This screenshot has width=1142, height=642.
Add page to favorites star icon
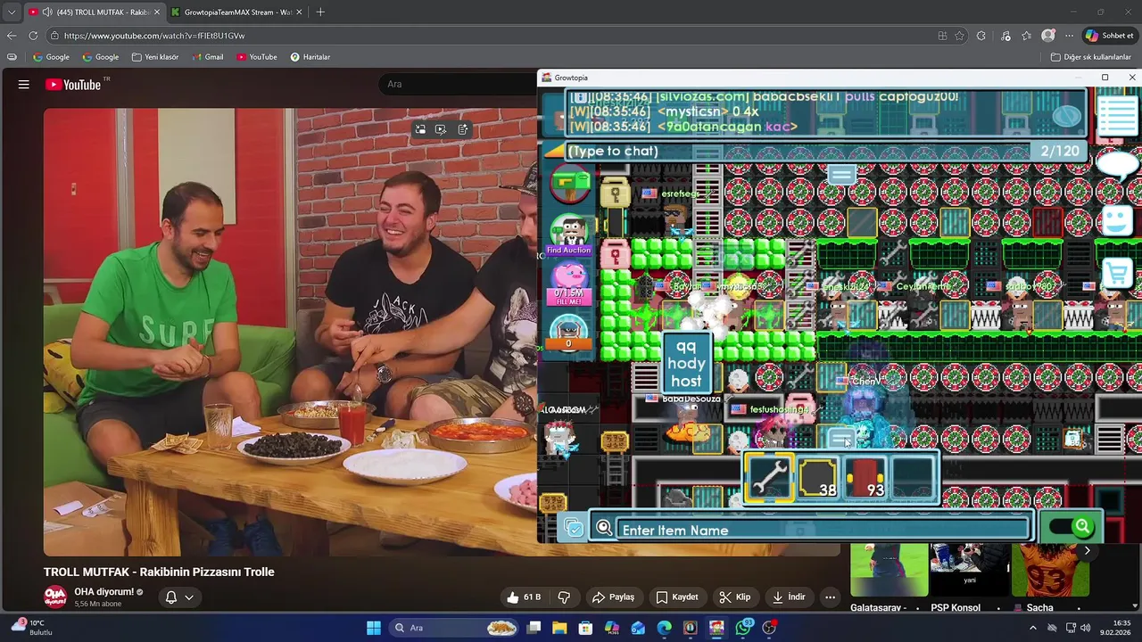point(960,36)
